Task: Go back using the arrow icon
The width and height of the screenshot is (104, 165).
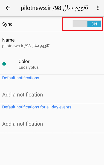Action: tap(8, 8)
